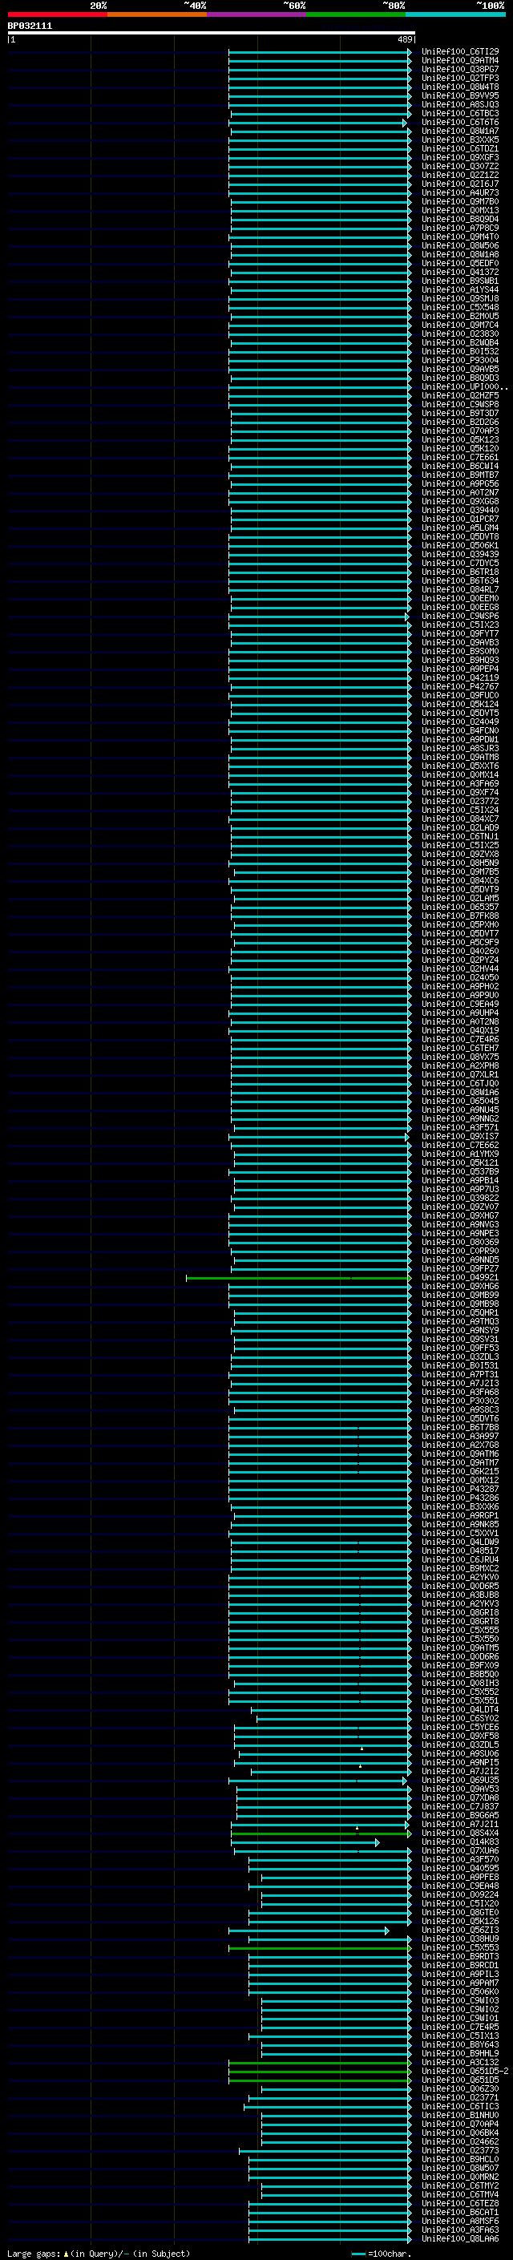The width and height of the screenshot is (513, 2260).
Task: Click label UniRef100_C6JRU4
Action: coord(459,1559)
